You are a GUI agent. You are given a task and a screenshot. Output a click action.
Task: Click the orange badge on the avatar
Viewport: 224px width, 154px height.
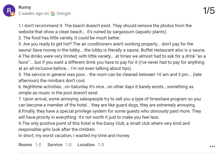click(13, 15)
